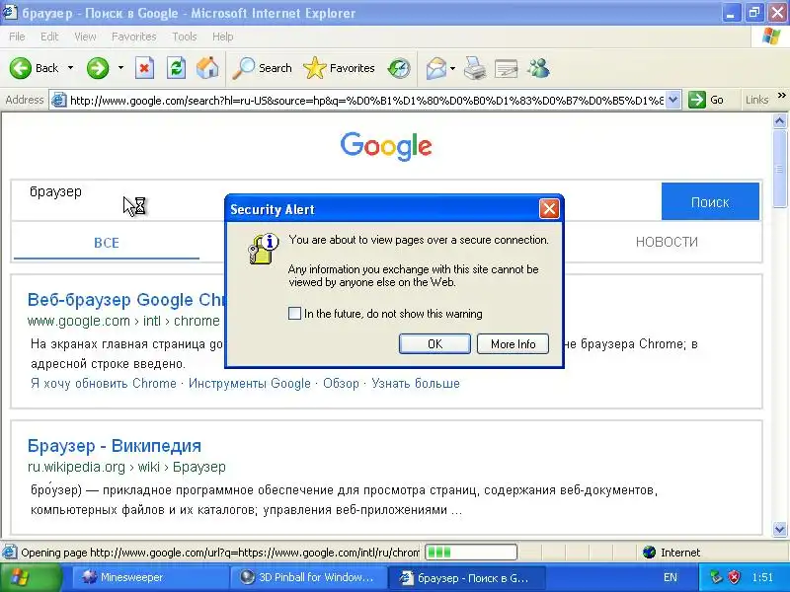Open the Браузер - Википедия result link
Image resolution: width=790 pixels, height=592 pixels.
115,446
